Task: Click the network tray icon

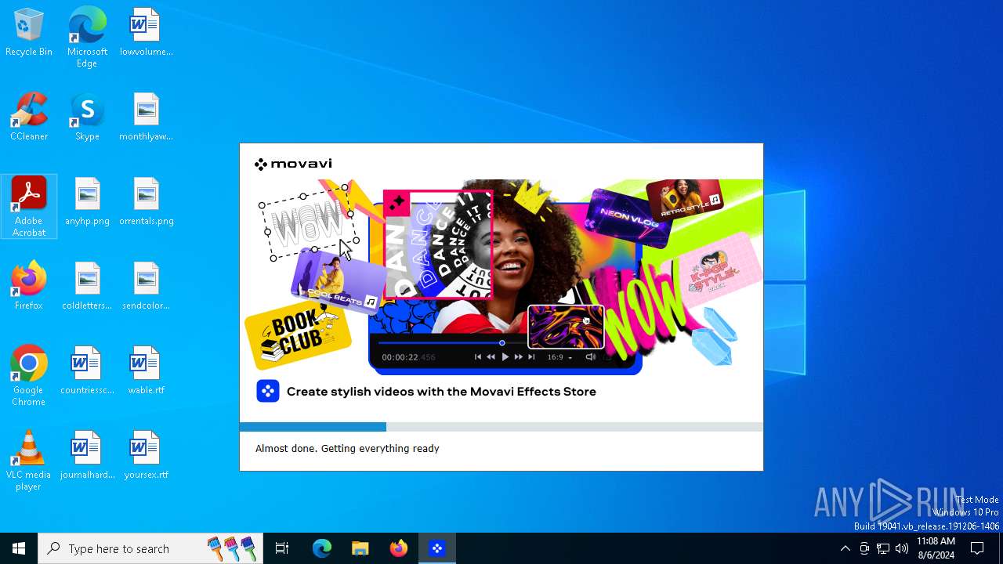Action: [883, 548]
